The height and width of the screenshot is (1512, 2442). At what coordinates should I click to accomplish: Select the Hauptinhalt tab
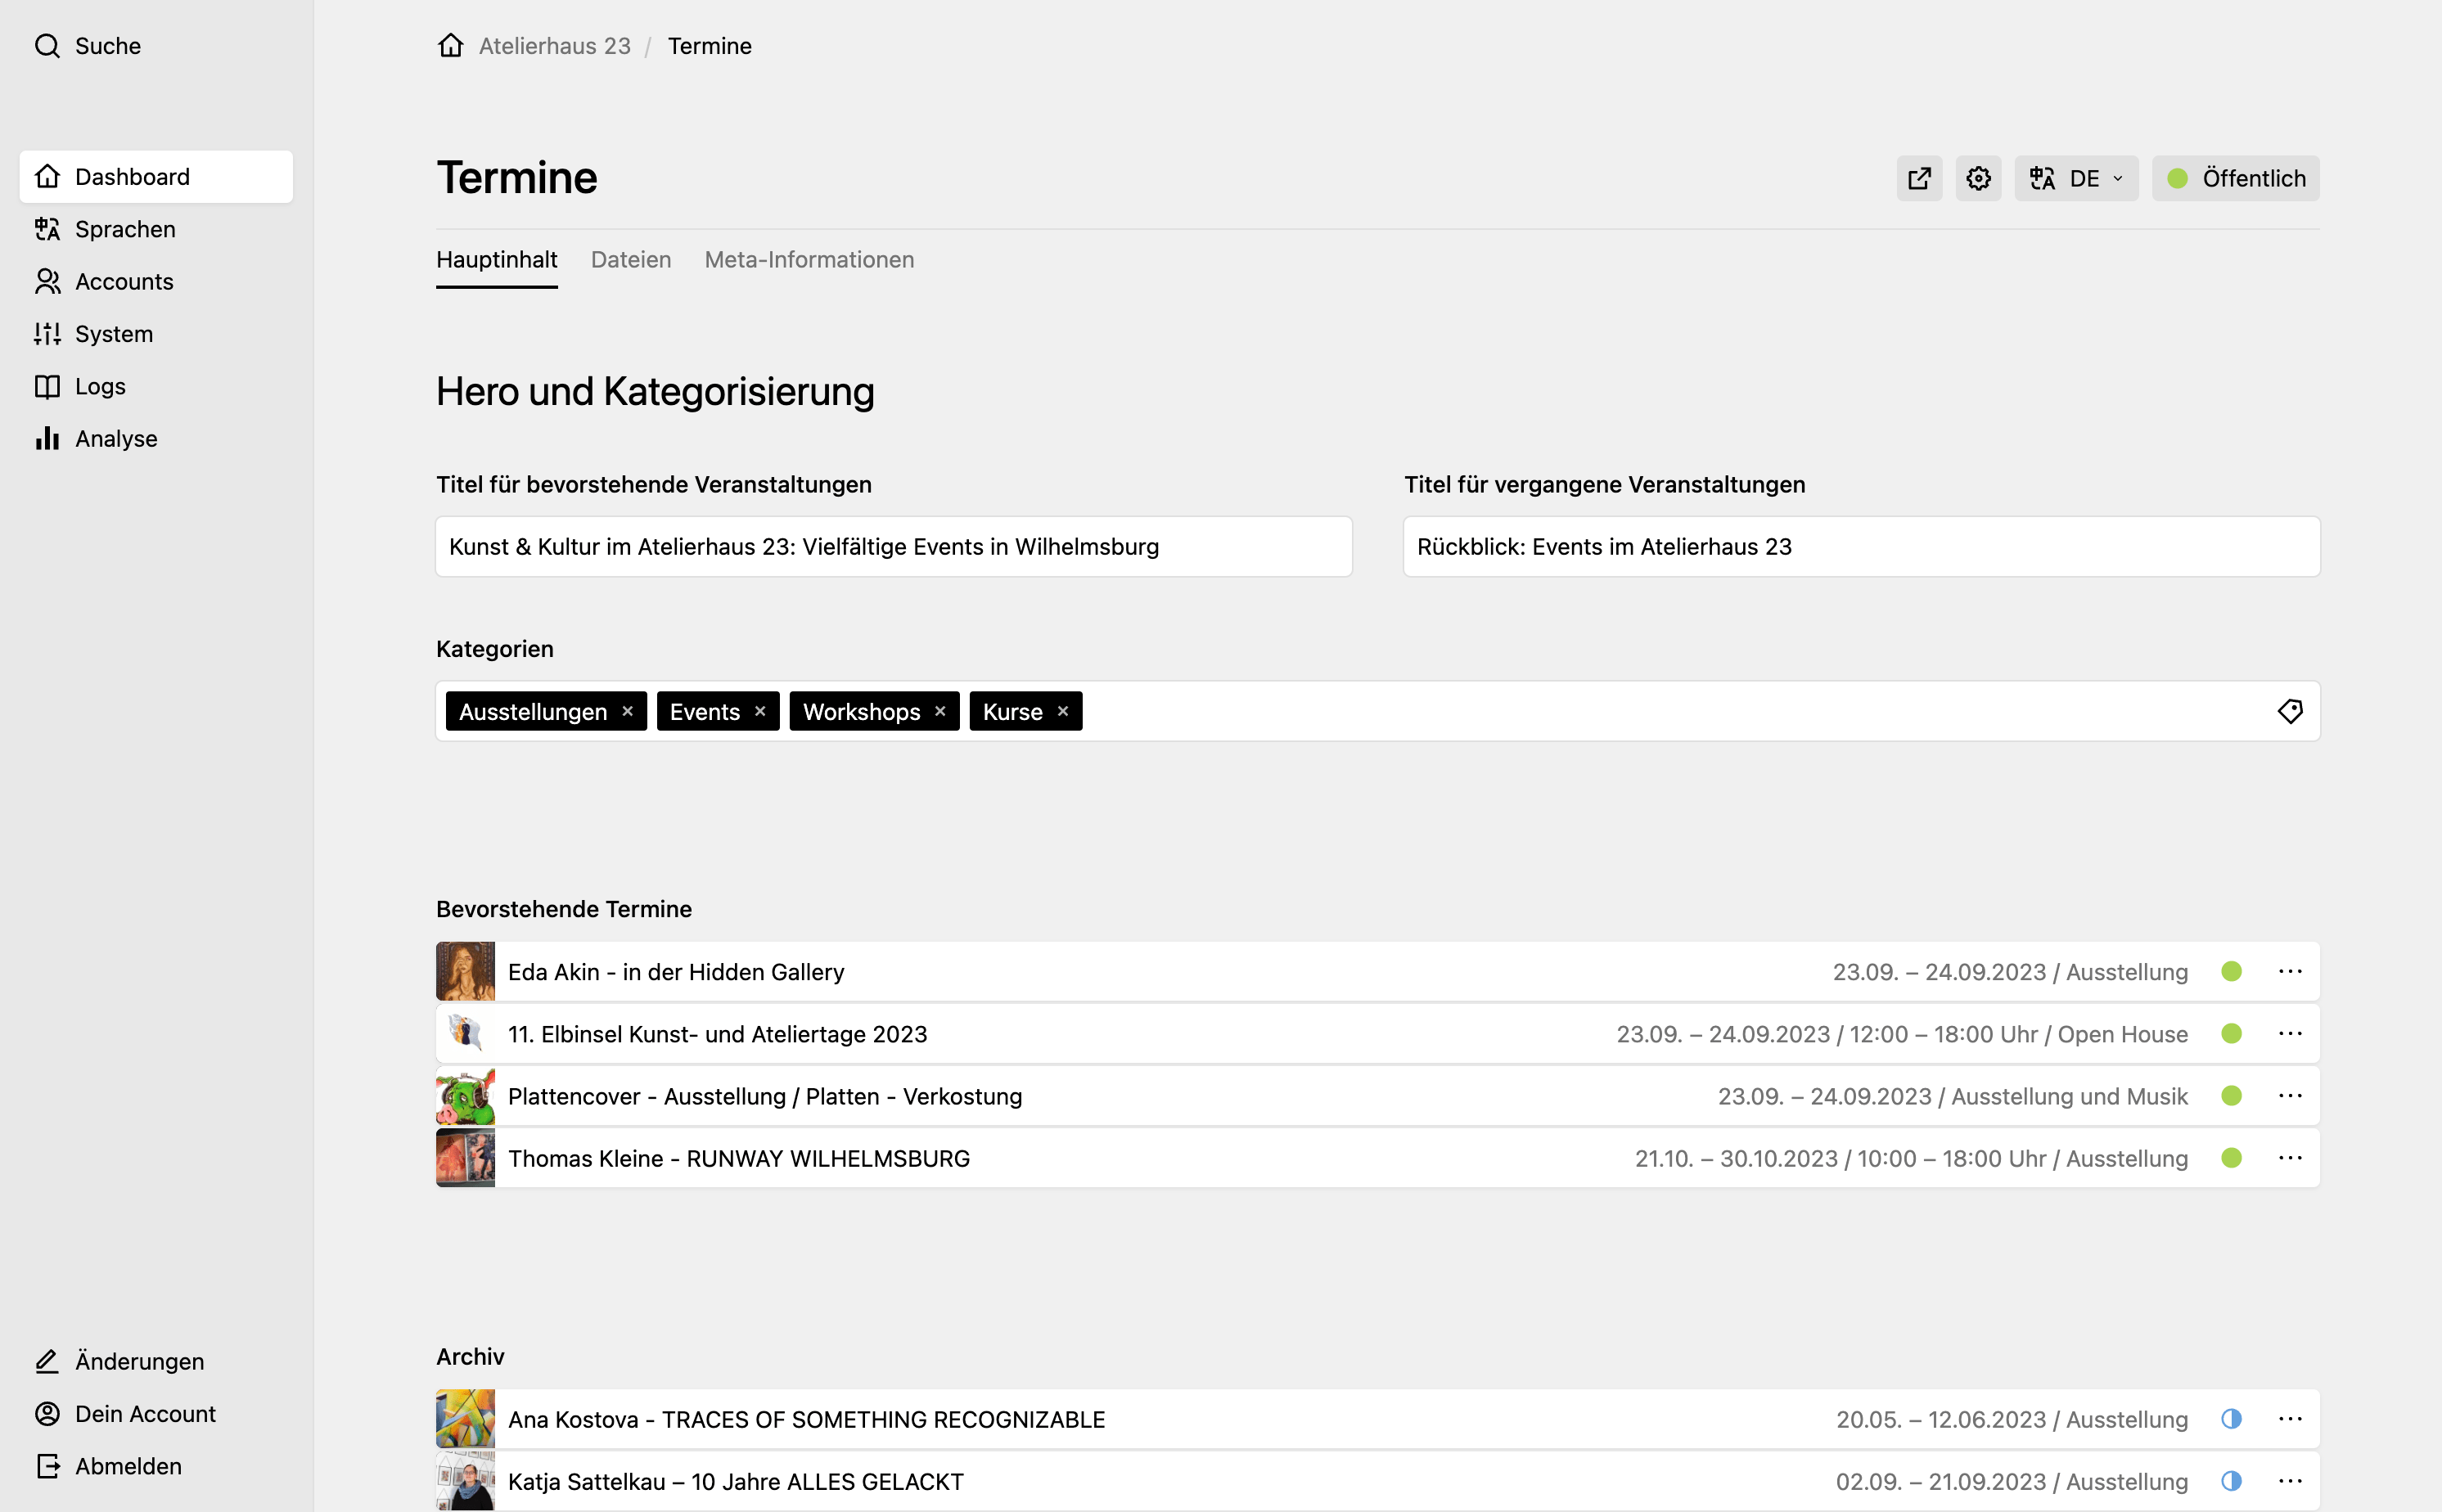pos(497,259)
